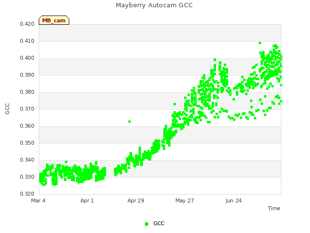Click the 0.420 y-axis value

pos(27,24)
